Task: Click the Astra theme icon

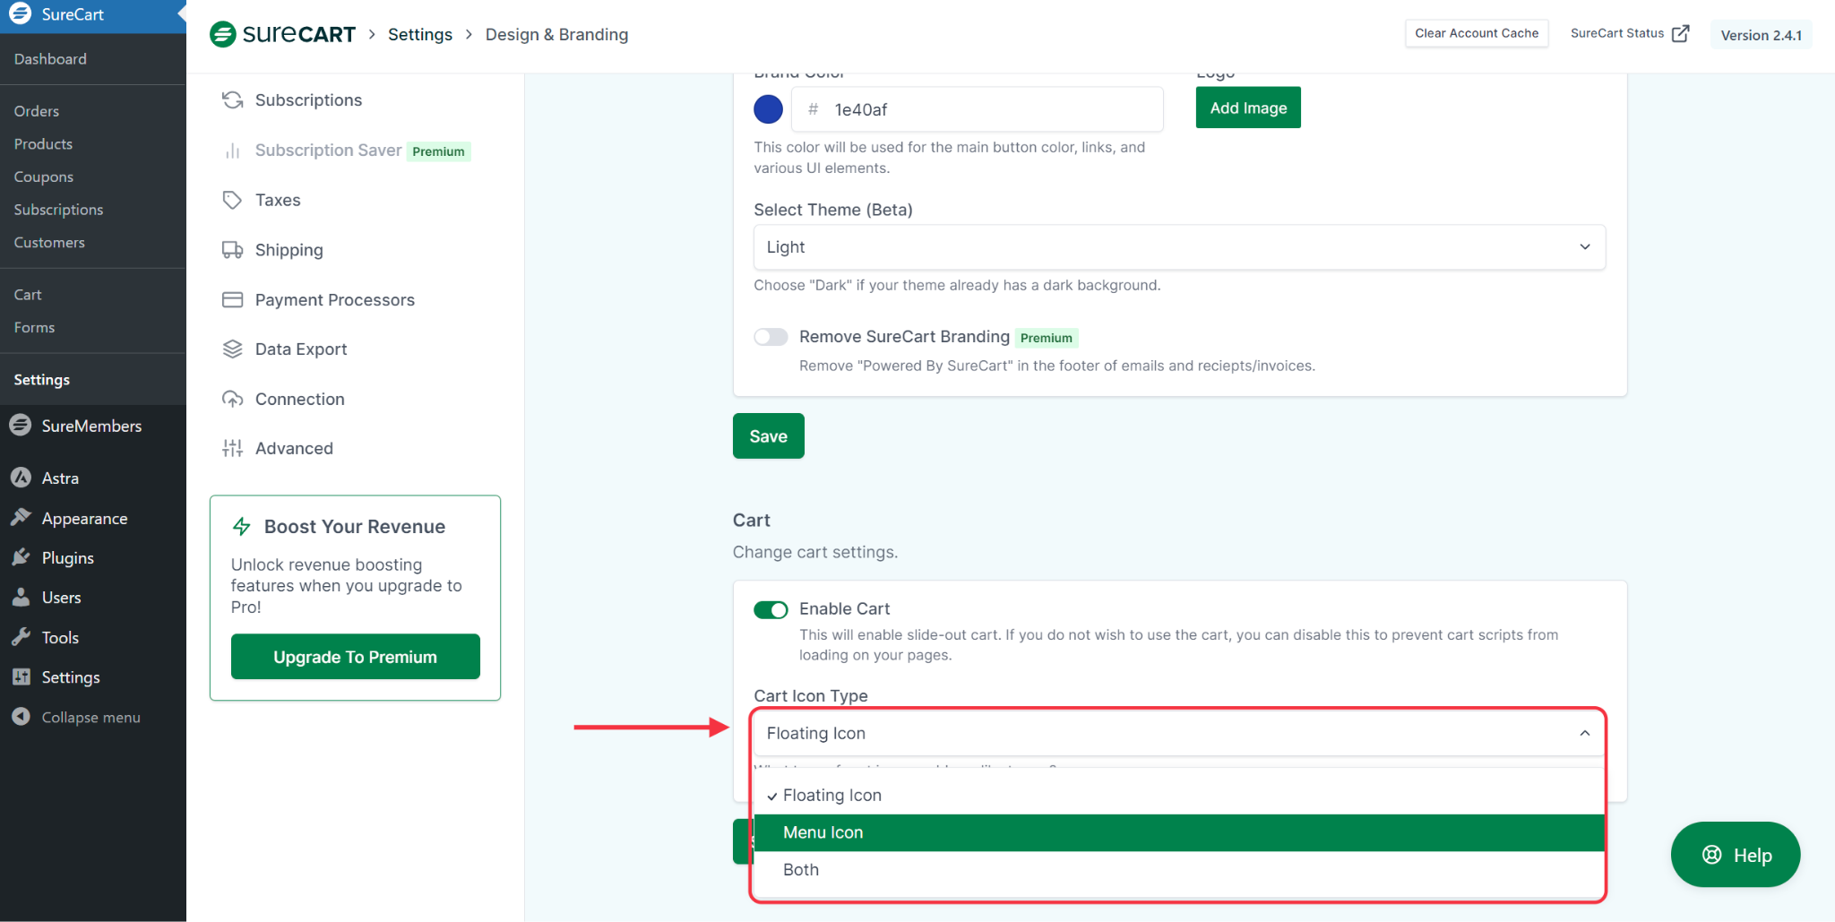Action: coord(21,478)
